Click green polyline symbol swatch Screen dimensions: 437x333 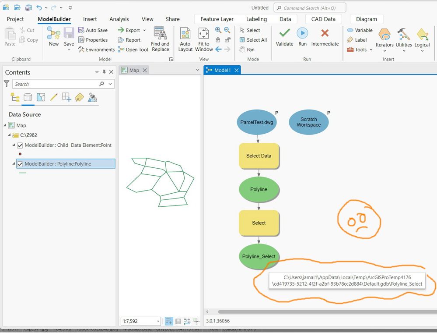click(x=23, y=173)
